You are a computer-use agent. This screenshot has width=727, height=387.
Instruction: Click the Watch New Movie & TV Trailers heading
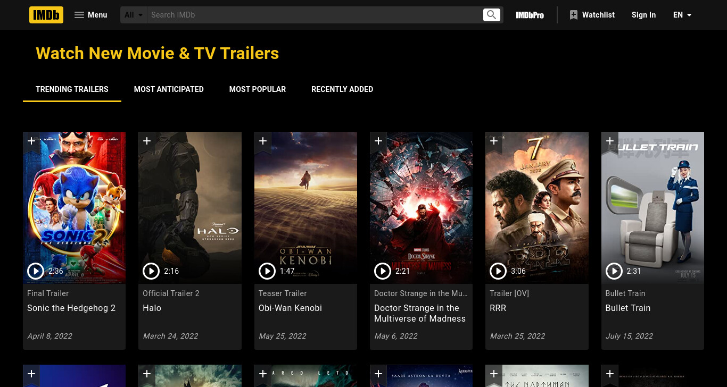(157, 53)
